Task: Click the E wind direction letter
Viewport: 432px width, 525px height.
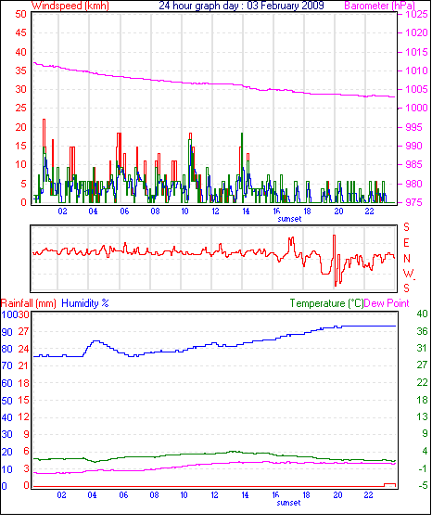Action: pyautogui.click(x=406, y=243)
